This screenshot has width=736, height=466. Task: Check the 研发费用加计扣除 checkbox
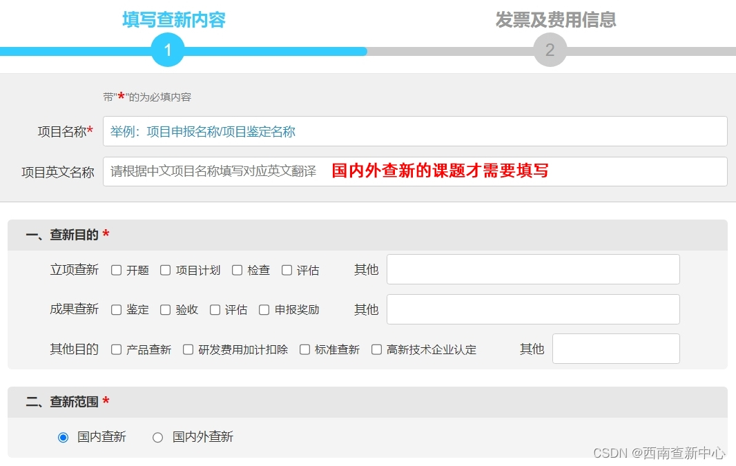(x=188, y=349)
